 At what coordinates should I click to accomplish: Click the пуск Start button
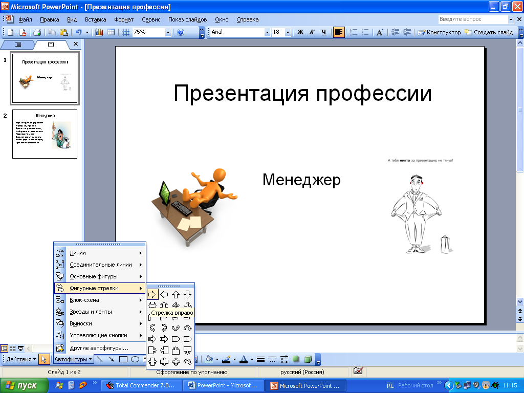[24, 385]
